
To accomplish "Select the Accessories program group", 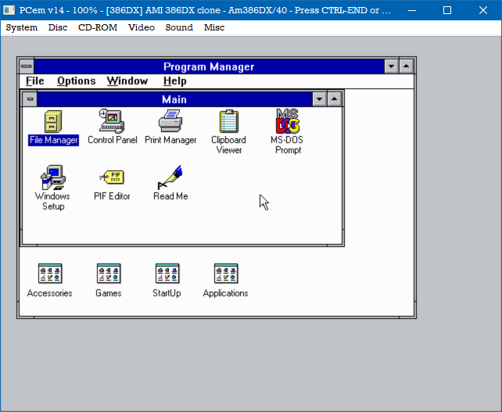I will (x=50, y=274).
